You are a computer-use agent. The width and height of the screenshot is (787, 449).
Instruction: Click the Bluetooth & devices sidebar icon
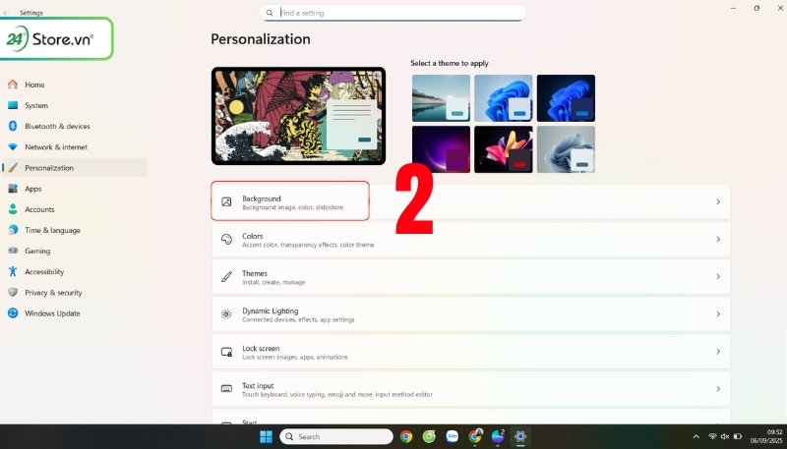pos(13,126)
